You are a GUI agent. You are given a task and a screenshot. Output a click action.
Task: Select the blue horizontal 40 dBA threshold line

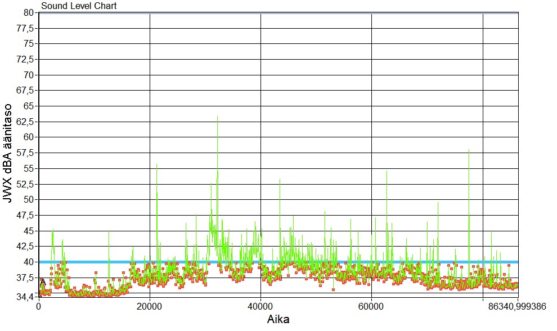coord(338,262)
